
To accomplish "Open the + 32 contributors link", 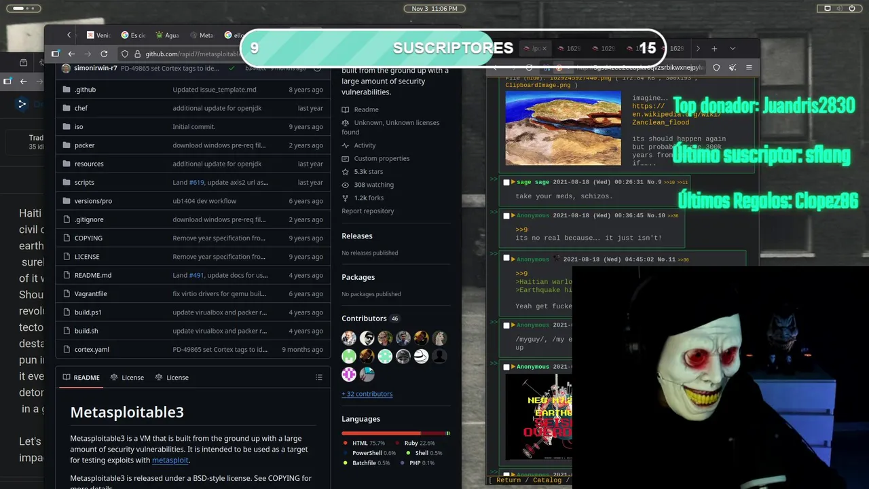I will 367,394.
